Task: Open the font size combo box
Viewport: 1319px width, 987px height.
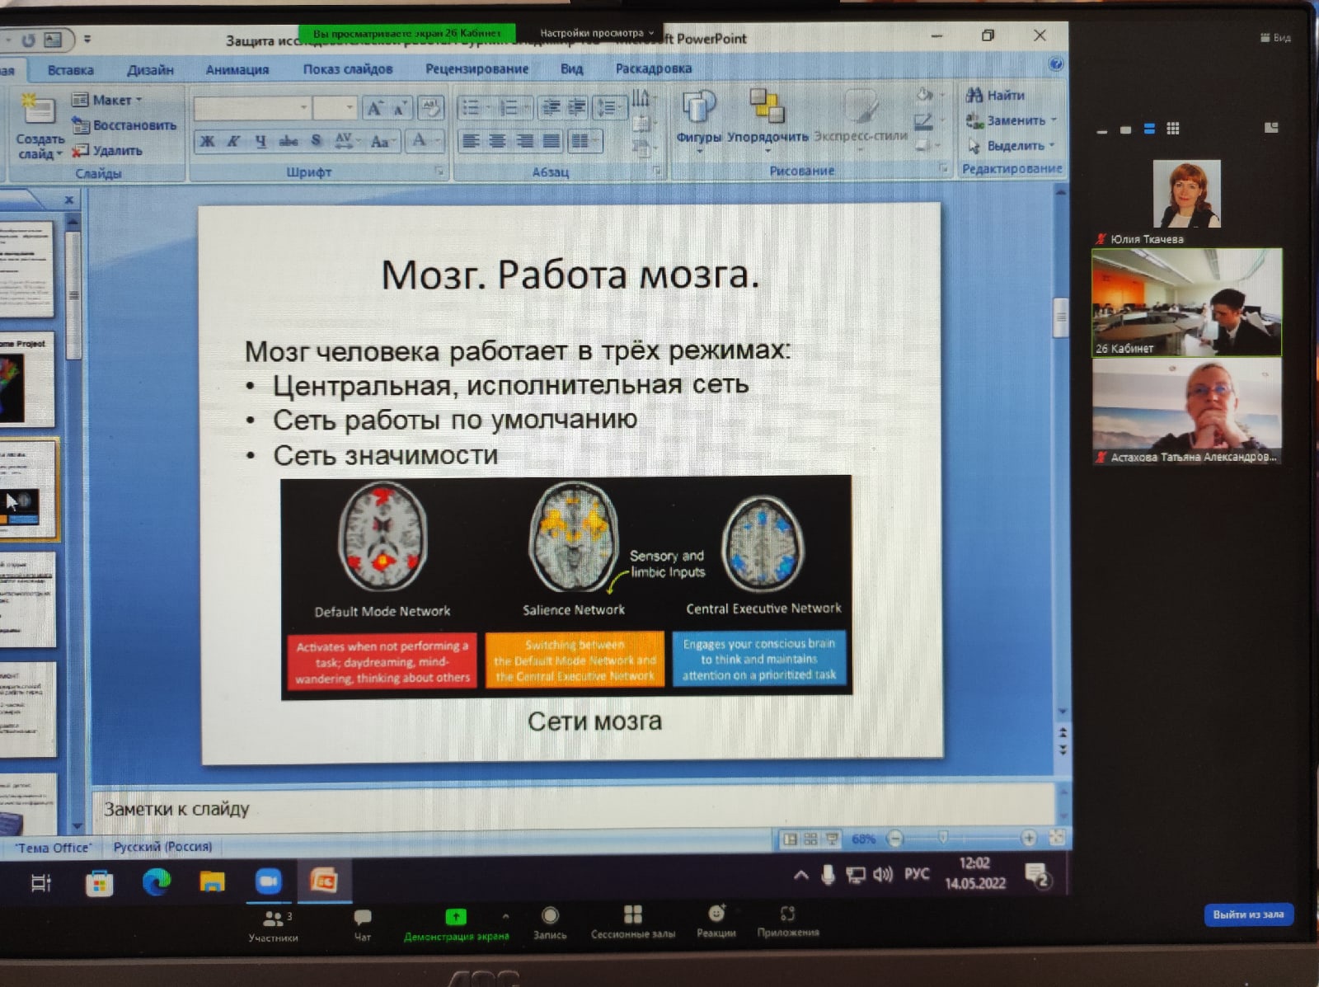Action: pyautogui.click(x=335, y=108)
